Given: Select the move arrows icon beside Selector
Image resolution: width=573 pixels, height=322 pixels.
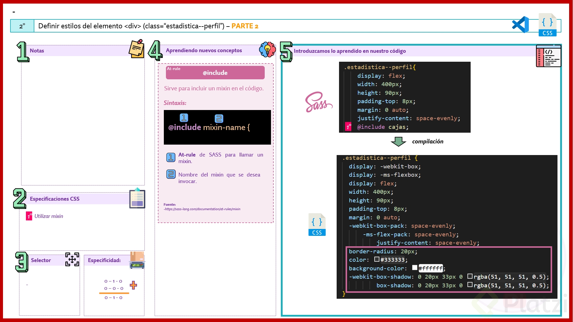Looking at the screenshot, I should 72,260.
